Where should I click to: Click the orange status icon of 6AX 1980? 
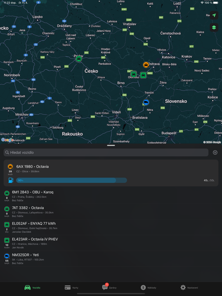10,166
